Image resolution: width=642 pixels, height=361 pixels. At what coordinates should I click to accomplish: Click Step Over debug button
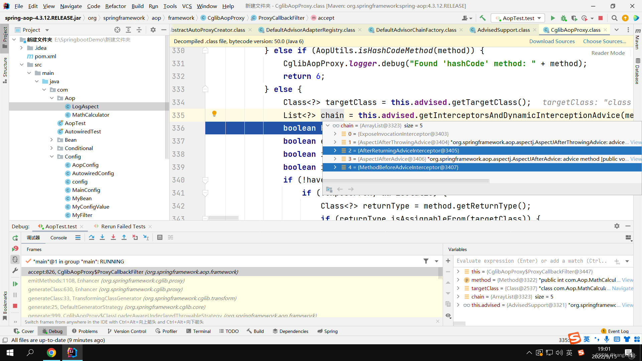pyautogui.click(x=91, y=237)
